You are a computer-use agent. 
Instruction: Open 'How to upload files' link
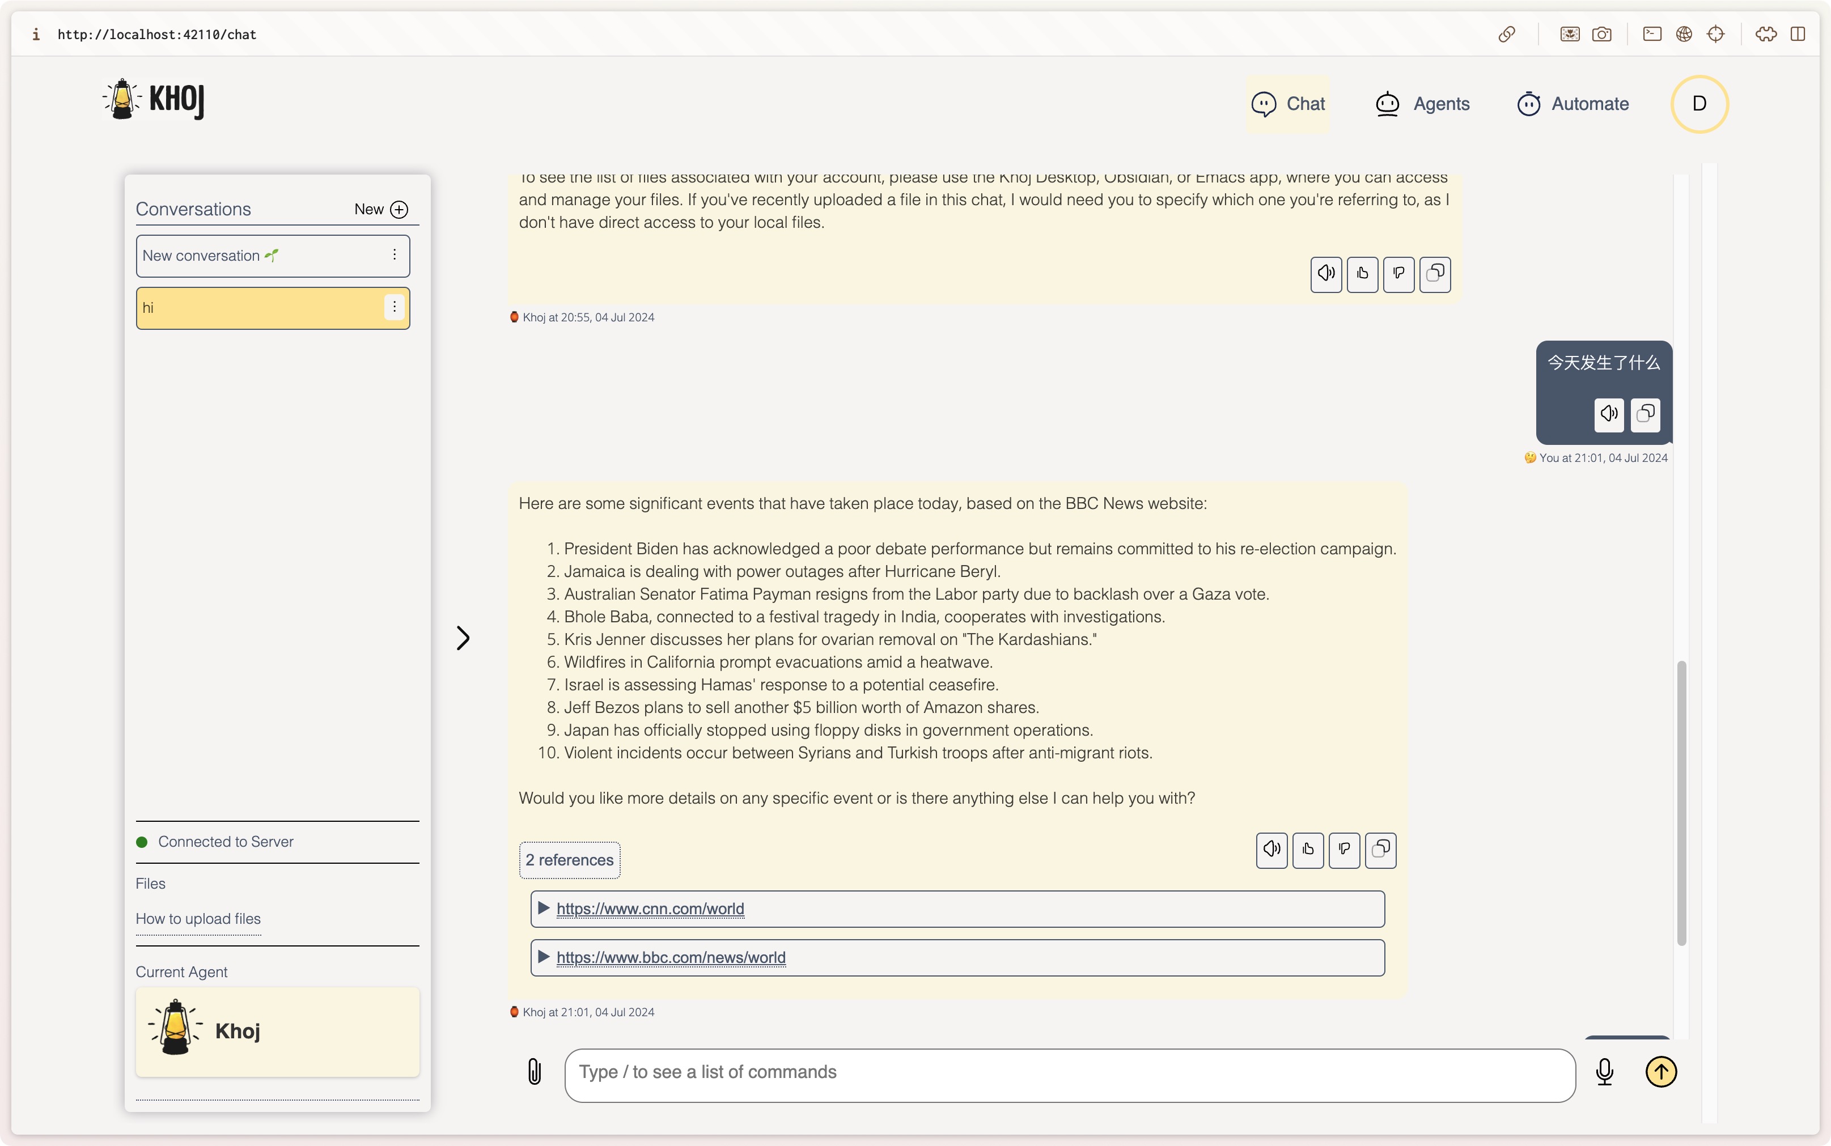(x=198, y=919)
